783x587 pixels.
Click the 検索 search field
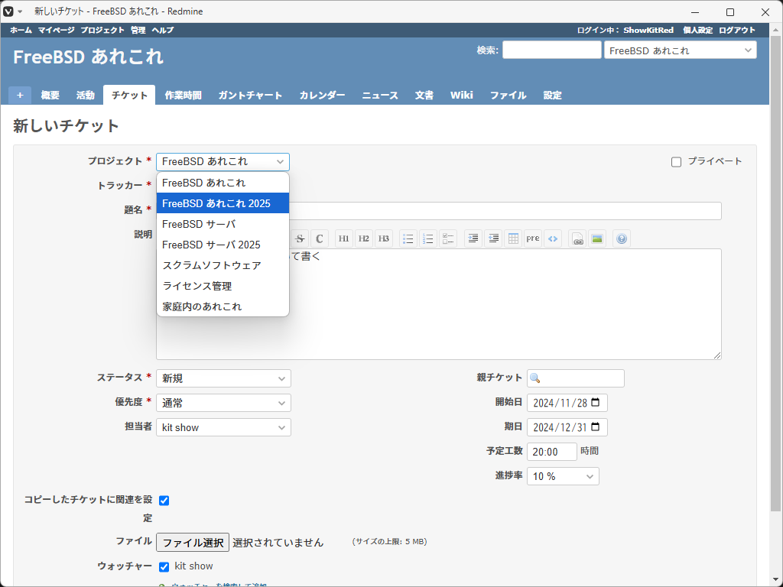552,50
